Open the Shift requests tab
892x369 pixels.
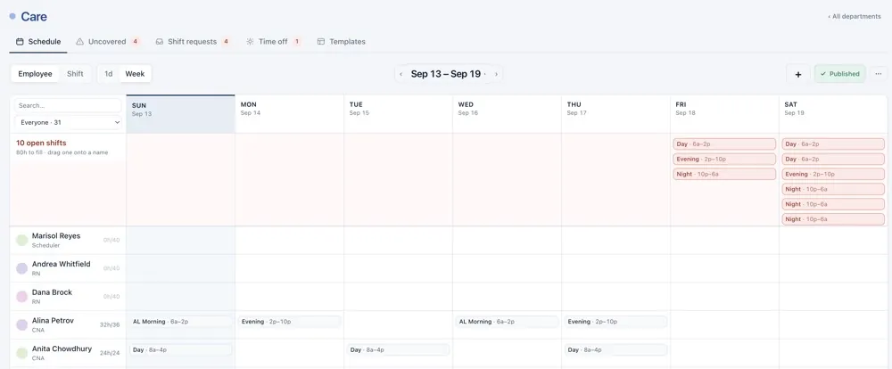(x=193, y=42)
